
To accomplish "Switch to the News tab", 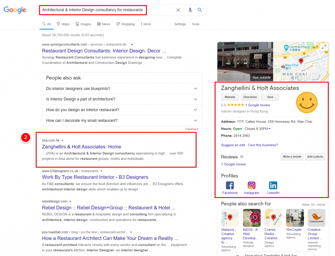I will pyautogui.click(x=104, y=24).
